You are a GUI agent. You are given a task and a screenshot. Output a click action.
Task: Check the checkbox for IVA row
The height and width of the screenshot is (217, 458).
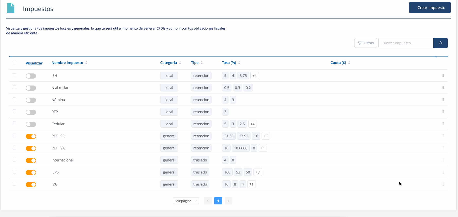tap(14, 184)
